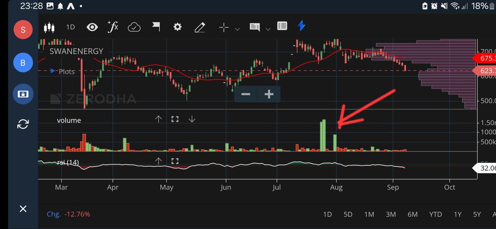
Task: Zoom in with the plus button
Action: [269, 94]
